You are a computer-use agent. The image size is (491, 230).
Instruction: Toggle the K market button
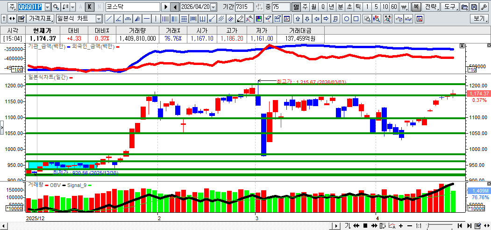(89, 7)
